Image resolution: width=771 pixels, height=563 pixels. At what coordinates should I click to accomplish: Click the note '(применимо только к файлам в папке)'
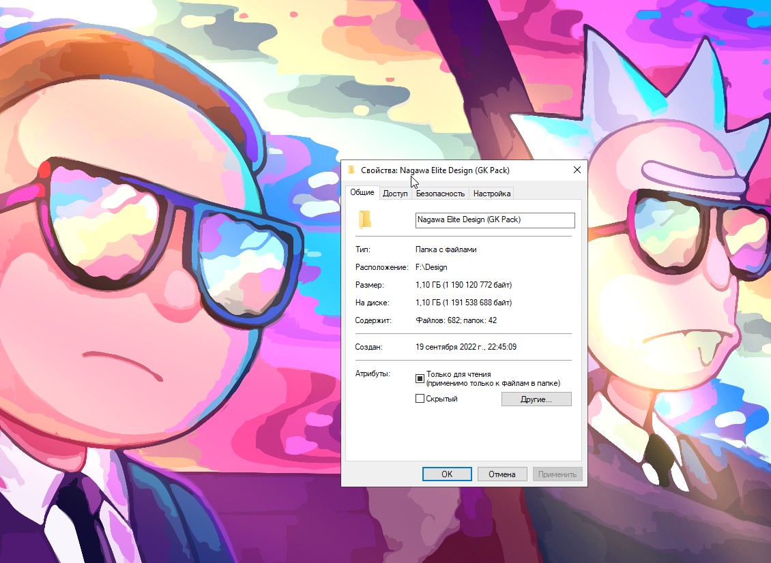pyautogui.click(x=493, y=383)
